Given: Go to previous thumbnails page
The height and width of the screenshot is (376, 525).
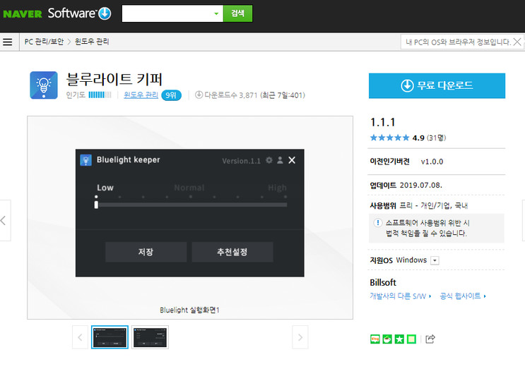Looking at the screenshot, I should 80,337.
